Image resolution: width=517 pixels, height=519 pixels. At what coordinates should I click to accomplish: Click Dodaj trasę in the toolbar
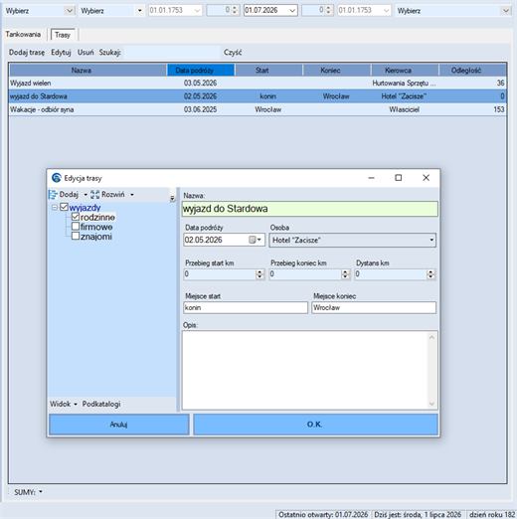coord(27,53)
